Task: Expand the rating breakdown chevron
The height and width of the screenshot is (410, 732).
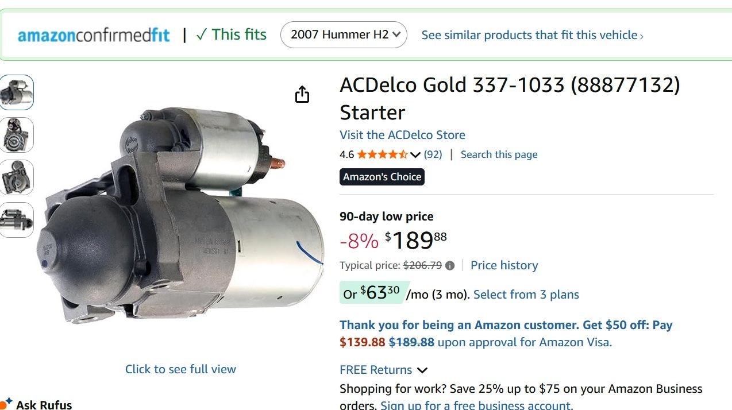Action: (415, 154)
